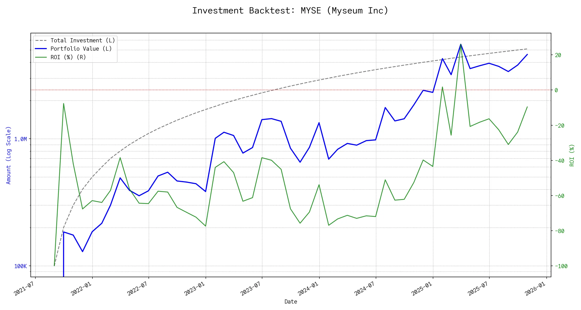581x310 pixels.
Task: Click the green ROI (%) right axis label
Action: coord(572,155)
